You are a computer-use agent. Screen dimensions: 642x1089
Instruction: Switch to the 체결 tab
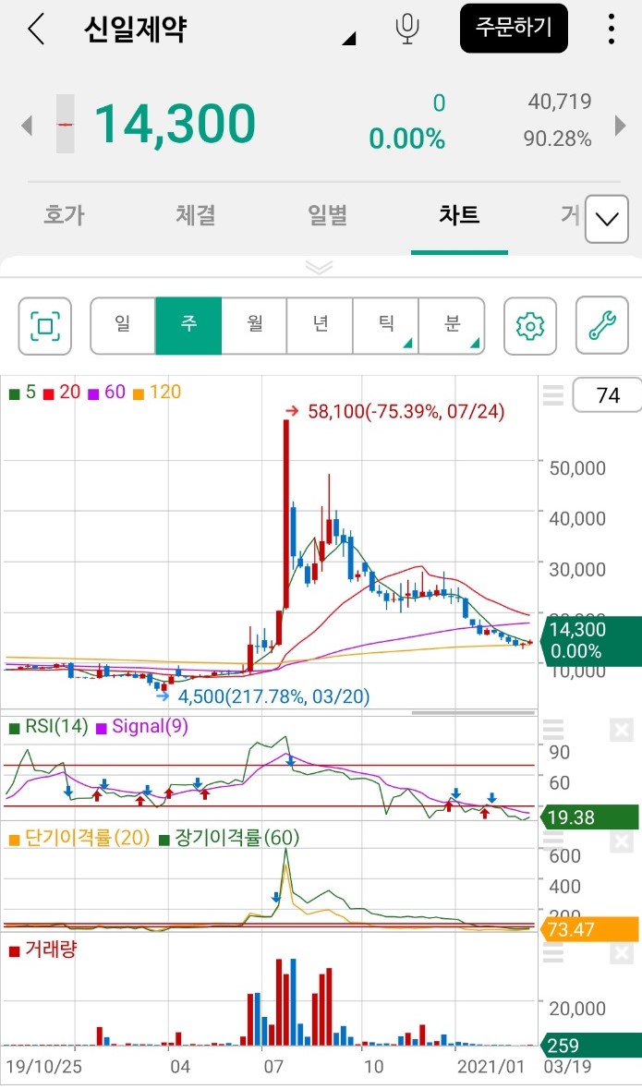click(196, 214)
